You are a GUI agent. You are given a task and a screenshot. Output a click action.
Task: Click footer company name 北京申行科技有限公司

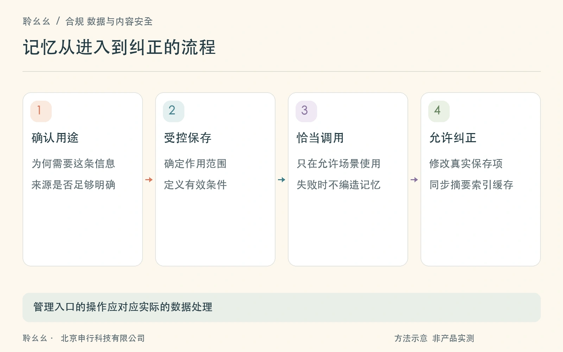click(103, 338)
